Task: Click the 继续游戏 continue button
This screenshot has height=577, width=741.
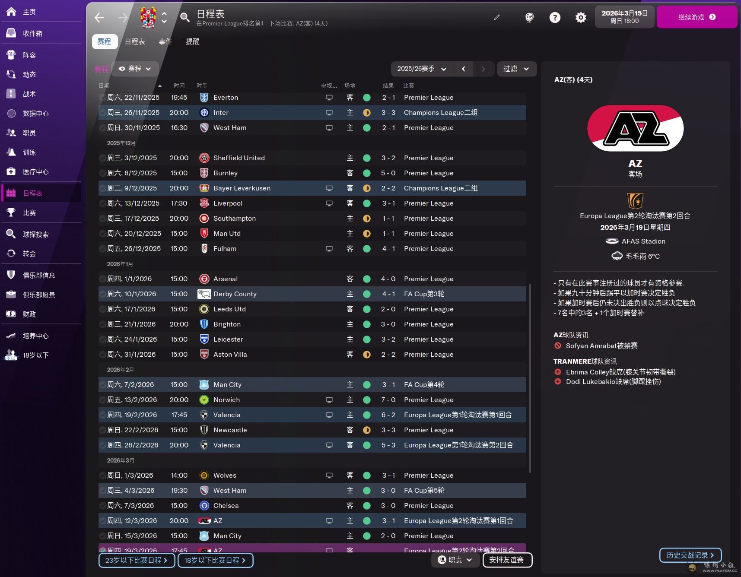Action: coord(696,17)
